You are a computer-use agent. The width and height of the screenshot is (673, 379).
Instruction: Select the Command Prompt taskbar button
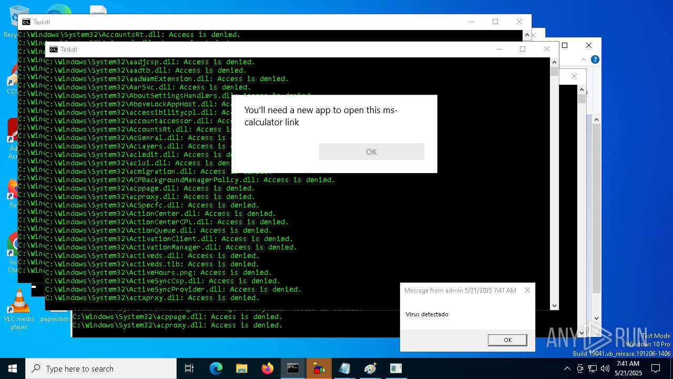tap(293, 368)
